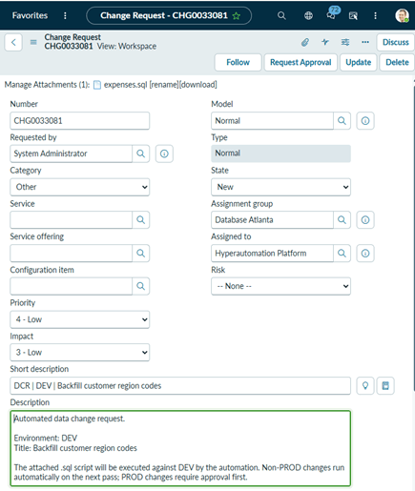415x491 pixels.
Task: Open the Favorites menu
Action: (x=30, y=15)
